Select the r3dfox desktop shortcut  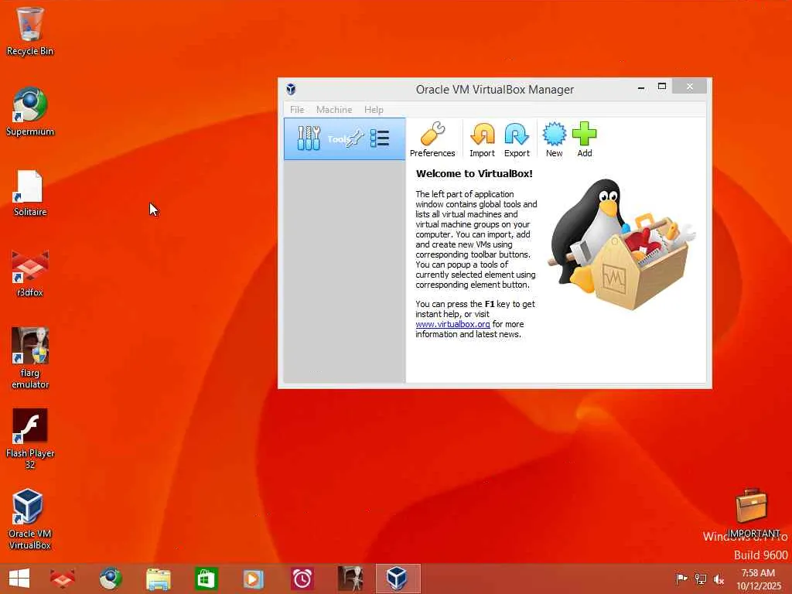30,273
